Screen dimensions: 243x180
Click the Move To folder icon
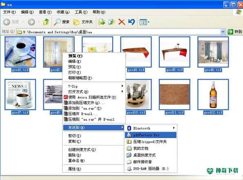pyautogui.click(x=102, y=22)
